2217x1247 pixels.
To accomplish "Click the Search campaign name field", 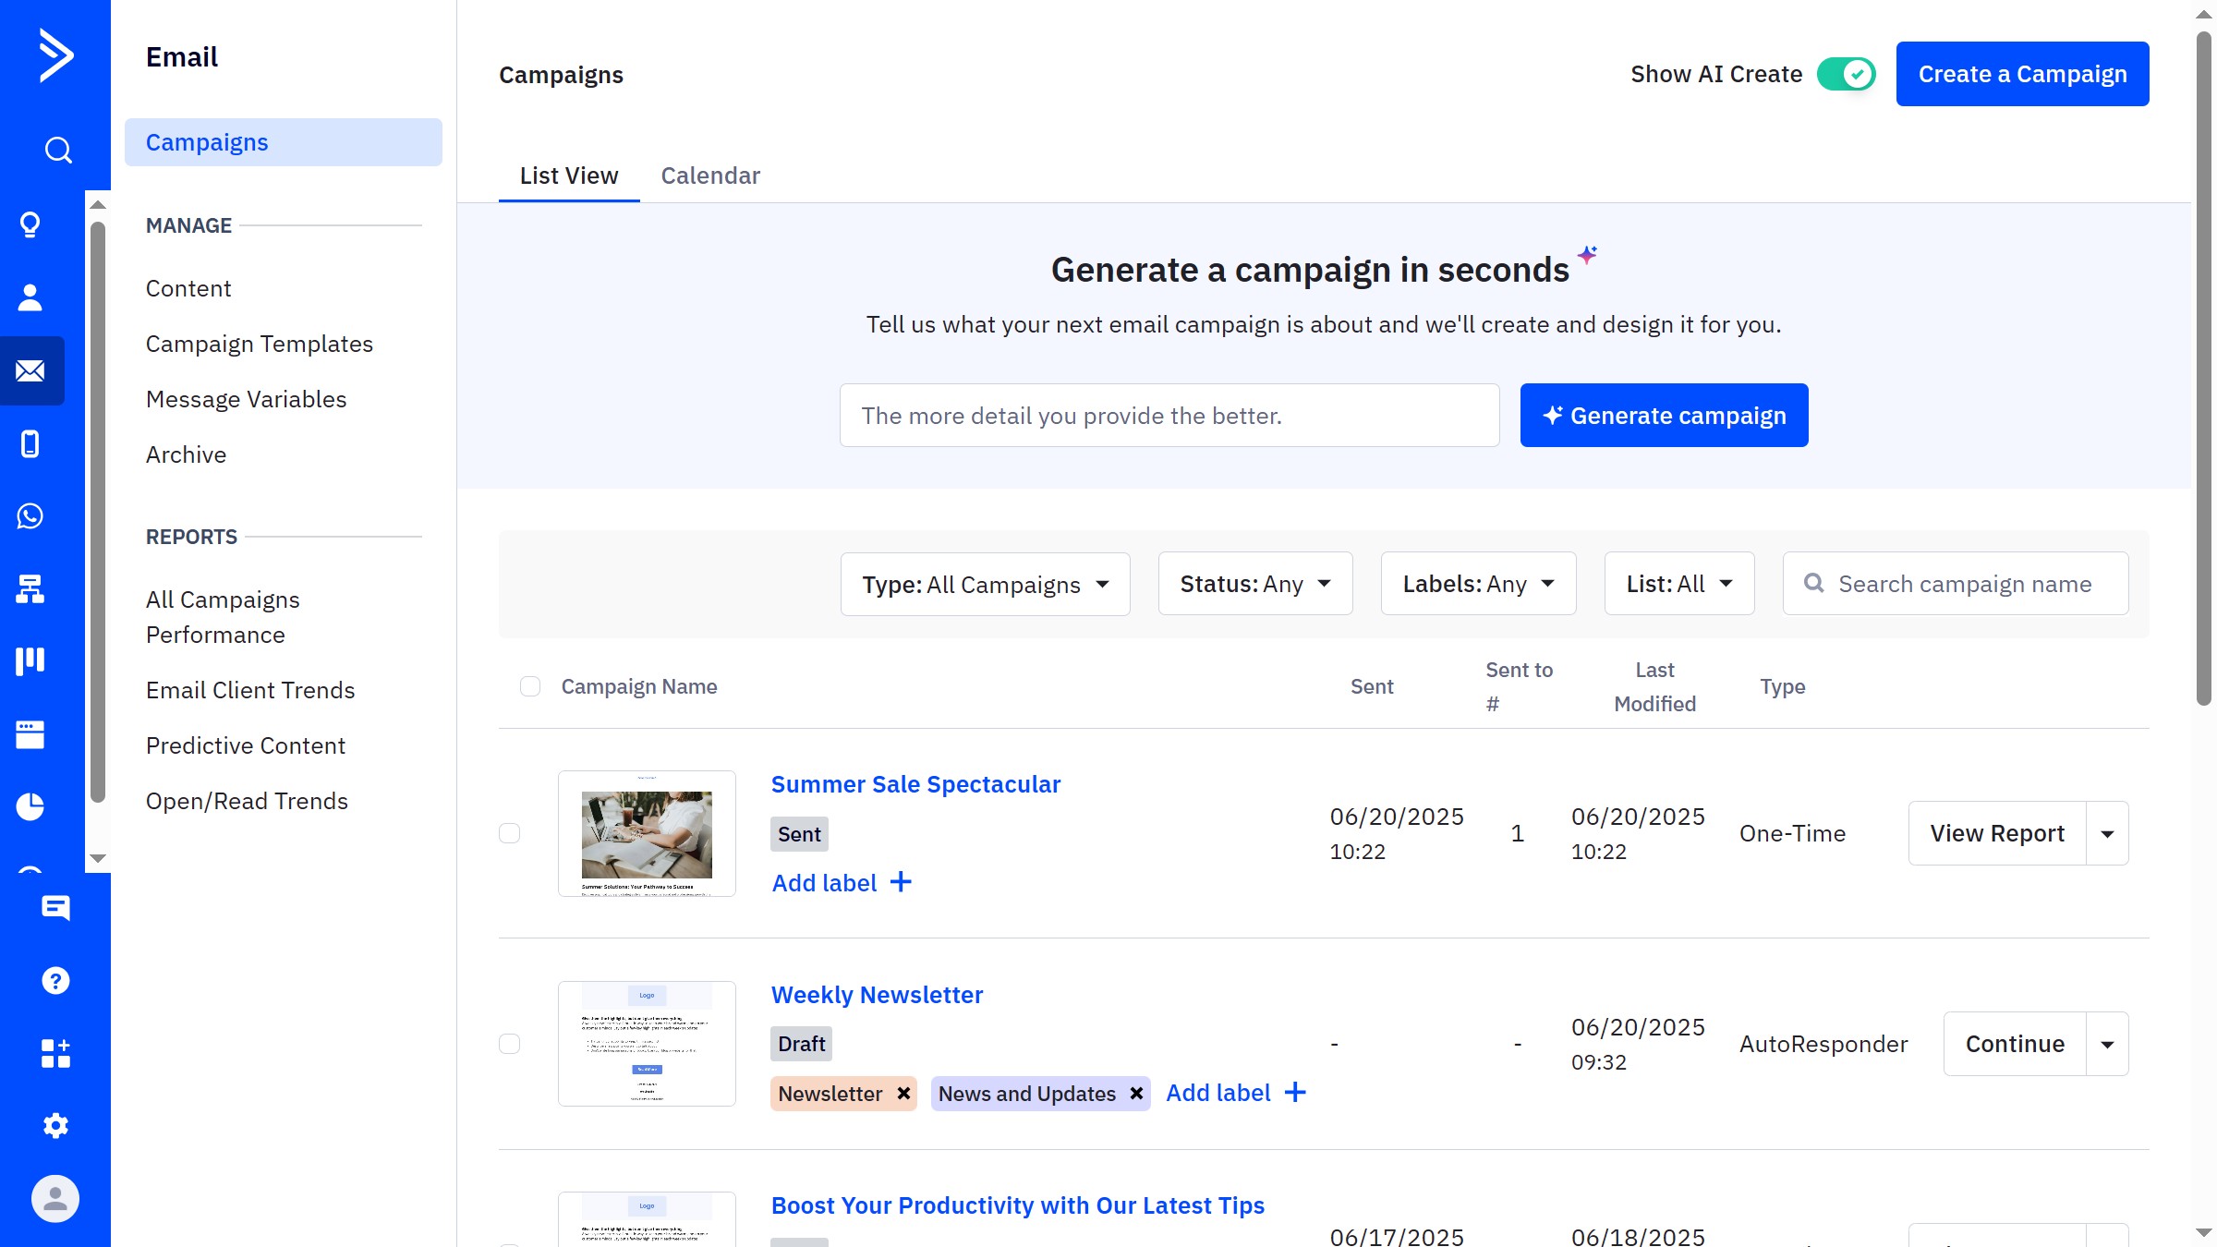I will coord(1964,584).
